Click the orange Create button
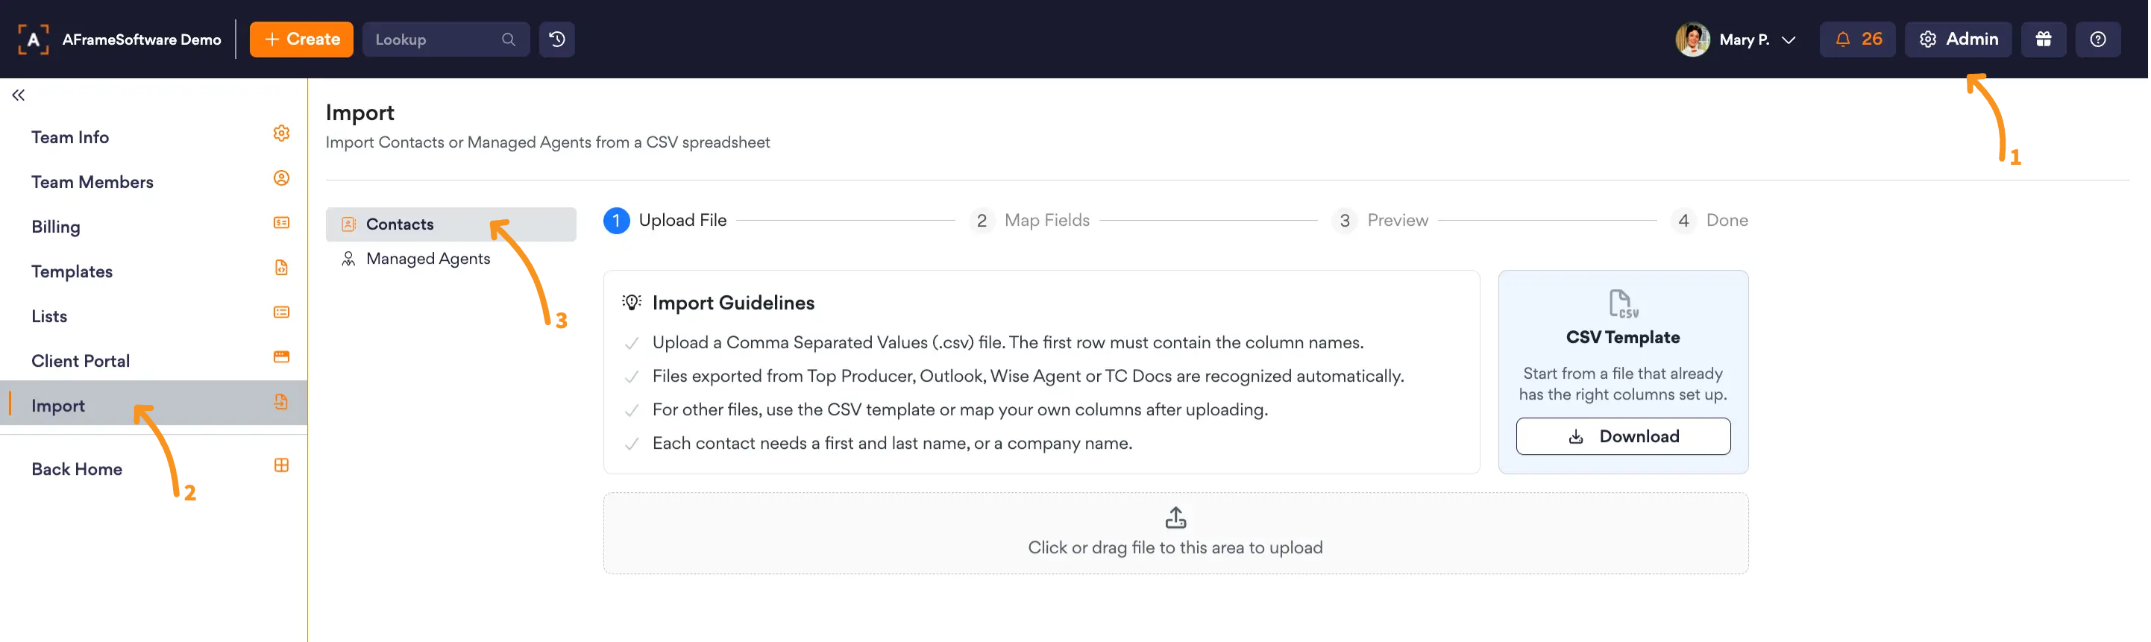Image resolution: width=2151 pixels, height=642 pixels. [301, 40]
